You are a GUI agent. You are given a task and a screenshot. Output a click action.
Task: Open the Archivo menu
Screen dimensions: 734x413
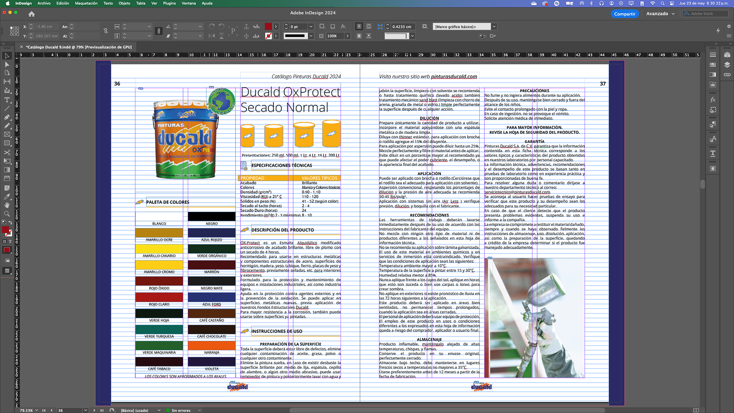tap(44, 3)
